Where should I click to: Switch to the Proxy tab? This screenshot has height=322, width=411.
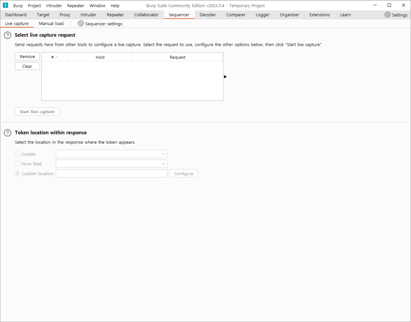coord(65,15)
